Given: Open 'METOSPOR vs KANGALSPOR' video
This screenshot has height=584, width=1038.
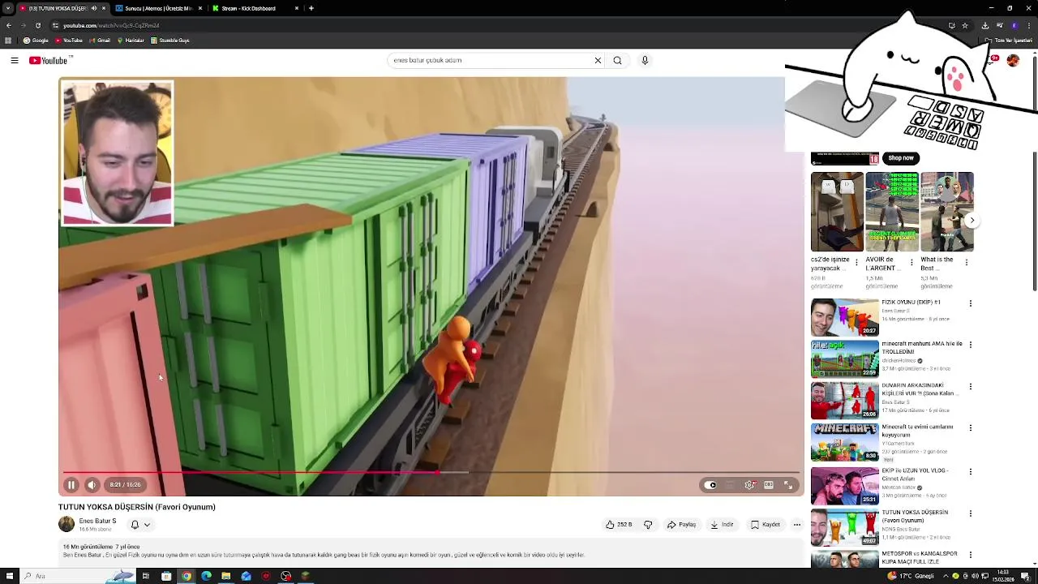Looking at the screenshot, I should (844, 559).
